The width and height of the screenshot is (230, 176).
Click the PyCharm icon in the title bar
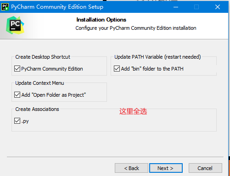5,7
